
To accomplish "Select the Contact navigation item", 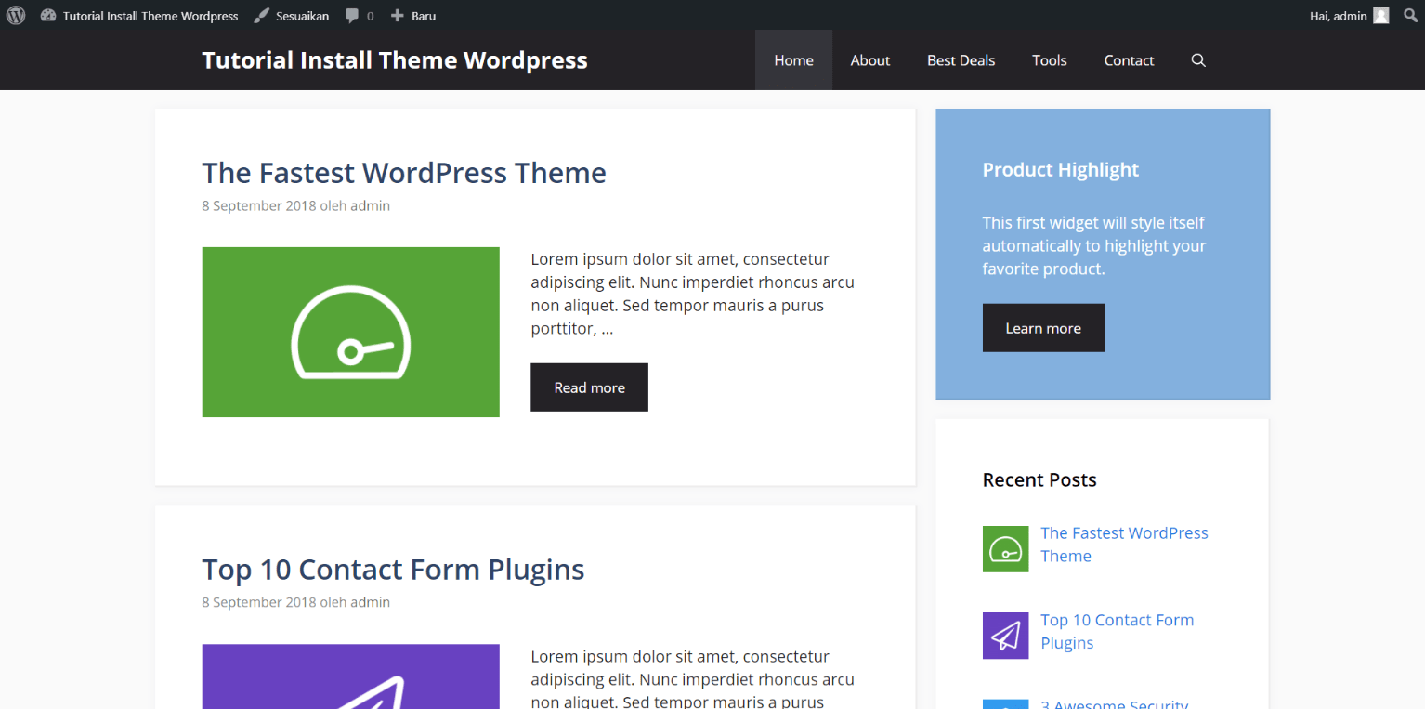I will click(1128, 59).
